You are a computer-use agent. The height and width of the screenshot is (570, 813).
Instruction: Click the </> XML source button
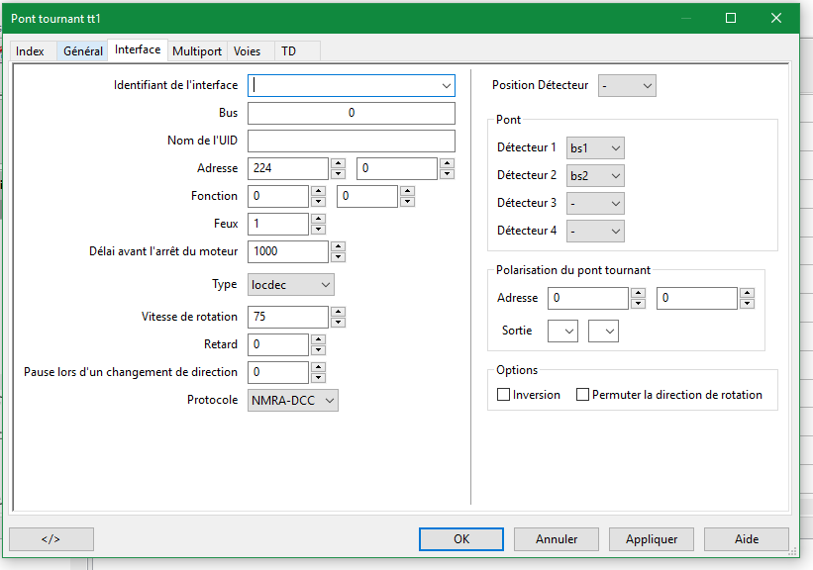(x=51, y=539)
